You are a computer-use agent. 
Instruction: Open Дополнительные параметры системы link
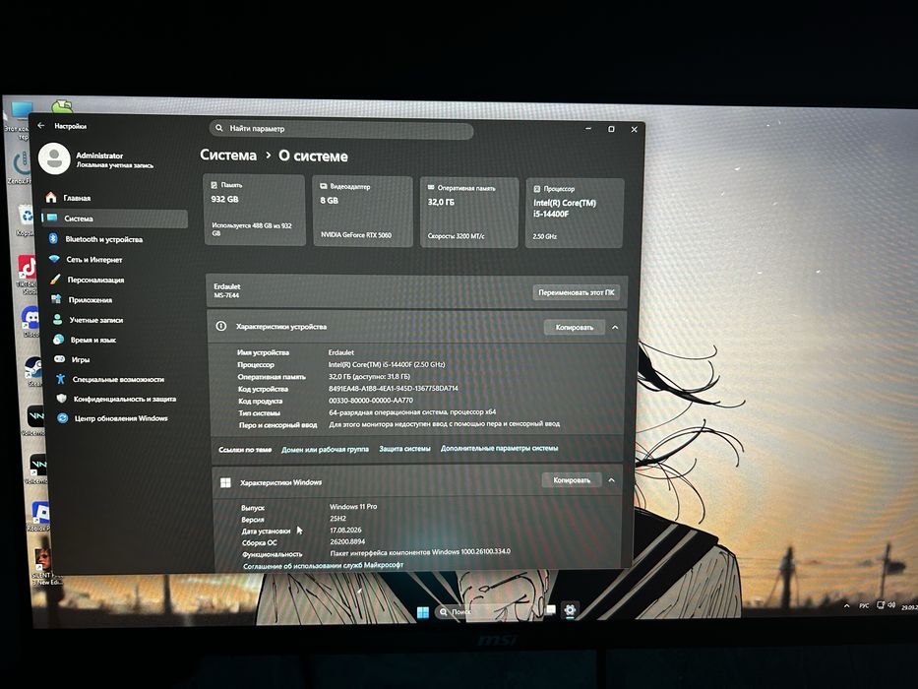click(x=499, y=448)
